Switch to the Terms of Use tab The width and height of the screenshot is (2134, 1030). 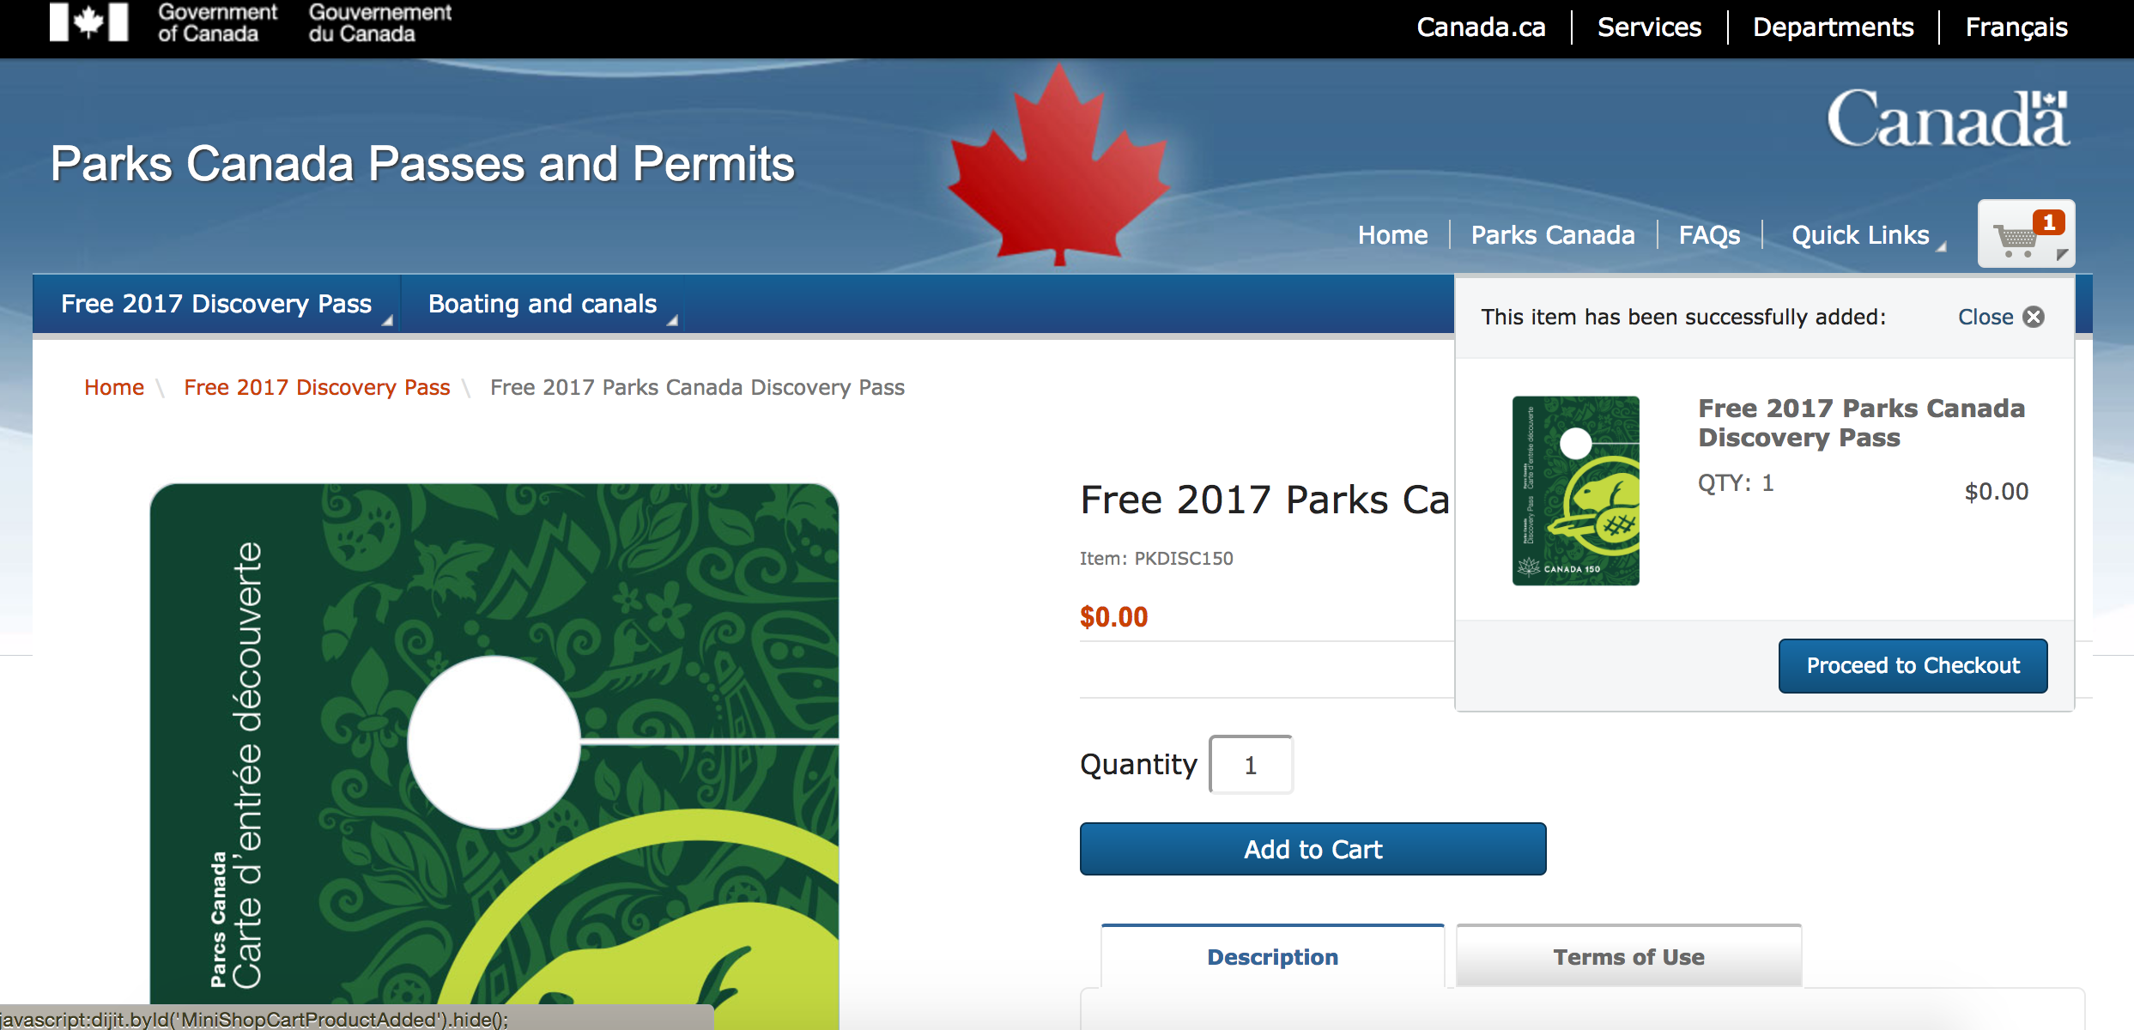[x=1628, y=957]
